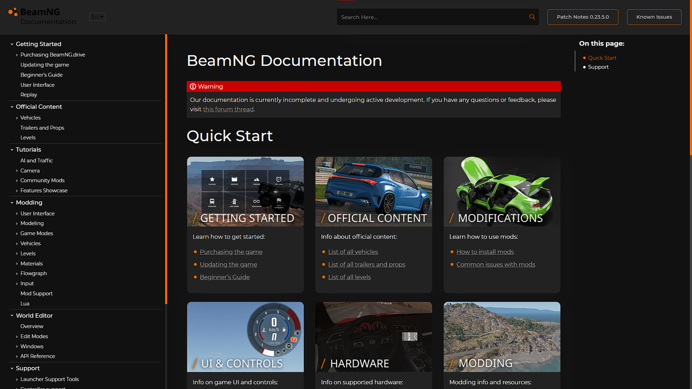
Task: Open the En language dropdown
Action: tap(97, 17)
